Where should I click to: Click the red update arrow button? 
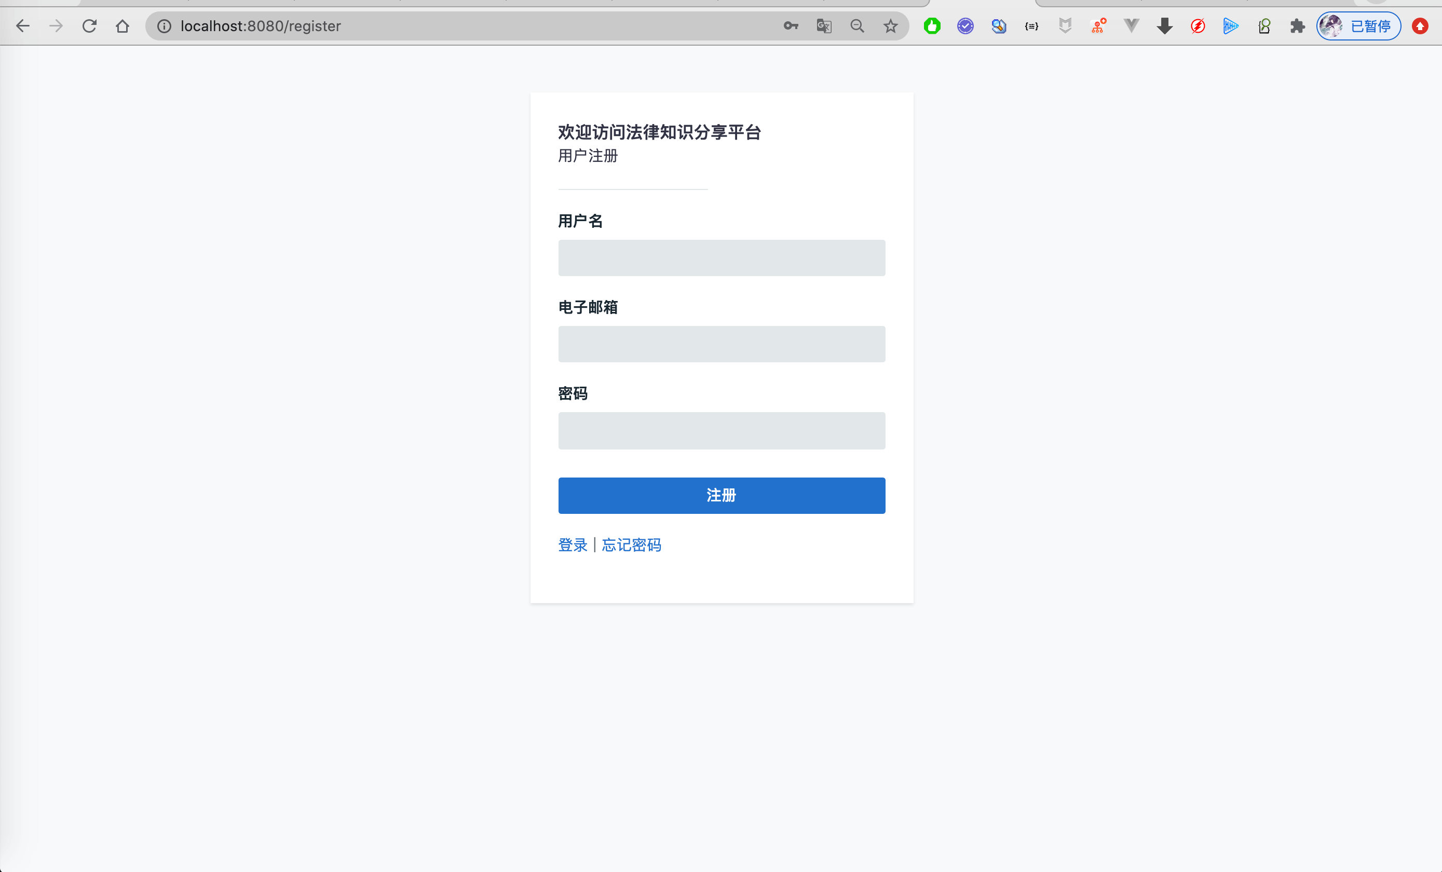click(1420, 26)
